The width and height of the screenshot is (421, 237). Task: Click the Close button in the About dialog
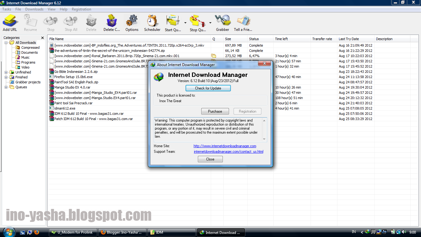(210, 159)
